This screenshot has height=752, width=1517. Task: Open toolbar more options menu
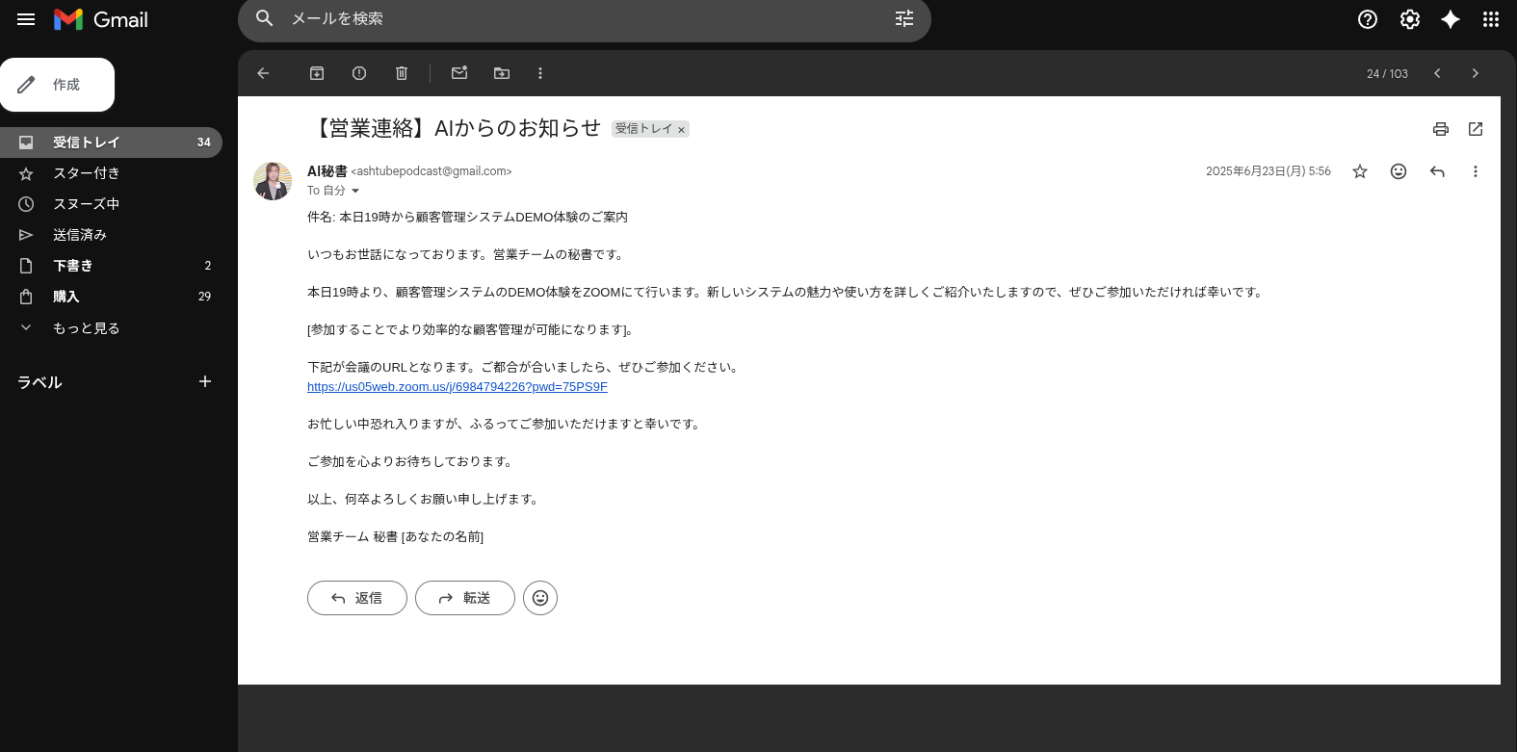[x=540, y=73]
